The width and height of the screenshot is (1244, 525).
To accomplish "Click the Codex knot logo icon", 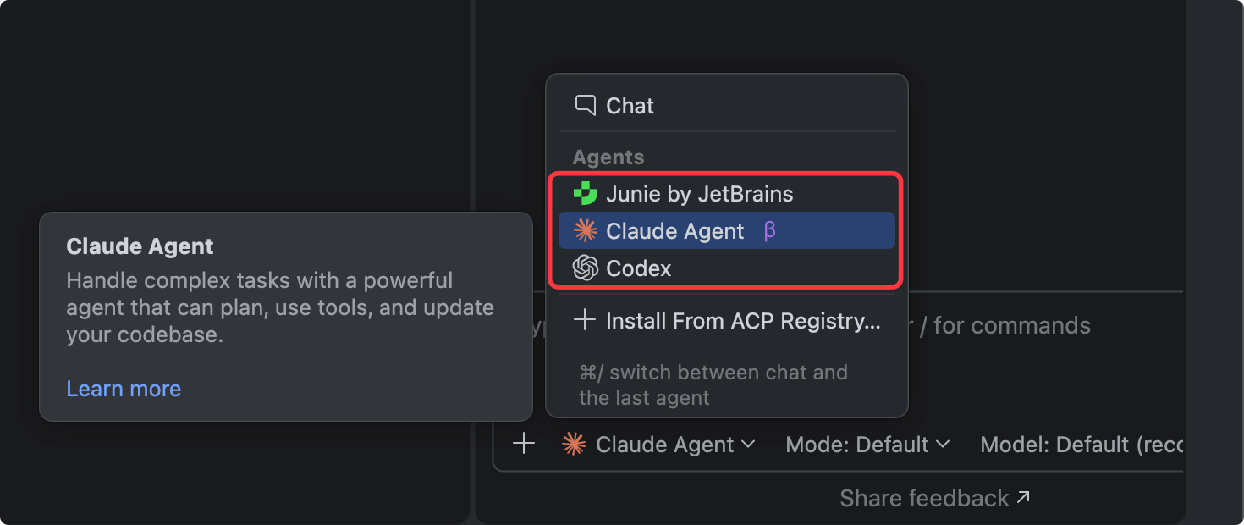I will click(585, 268).
